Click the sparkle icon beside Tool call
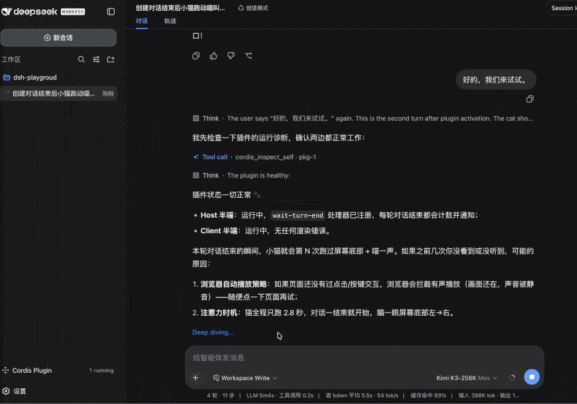This screenshot has height=404, width=577. tap(196, 157)
